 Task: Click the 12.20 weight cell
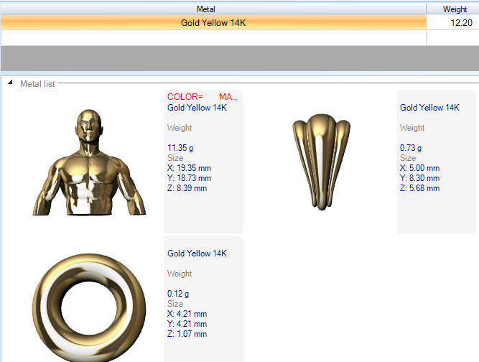453,22
